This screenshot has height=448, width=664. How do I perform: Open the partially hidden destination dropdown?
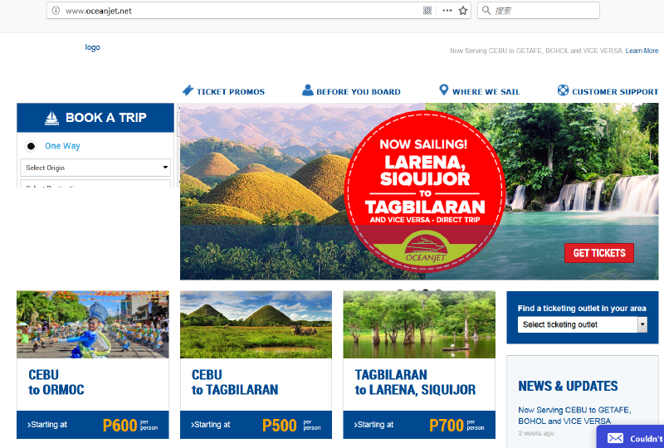coord(95,184)
